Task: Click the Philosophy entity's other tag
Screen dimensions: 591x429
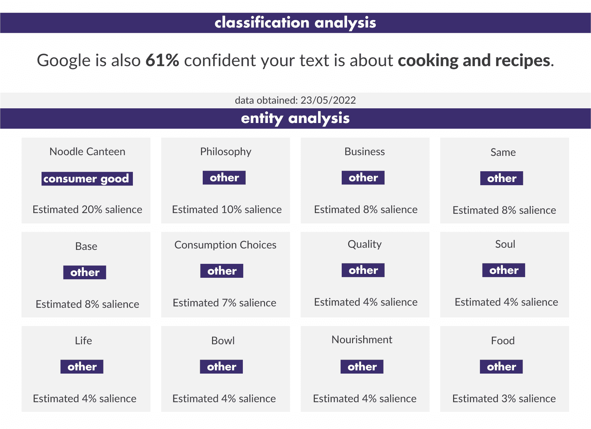Action: pos(224,178)
